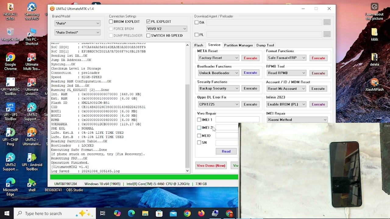Open Mail app from taskbar
Viewport: 390px width, 219px height.
pyautogui.click(x=173, y=213)
